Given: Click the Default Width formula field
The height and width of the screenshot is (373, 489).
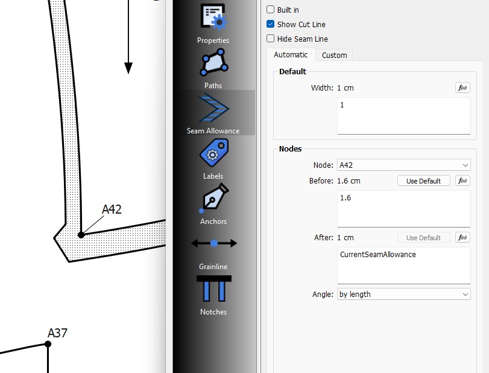Looking at the screenshot, I should tap(403, 115).
